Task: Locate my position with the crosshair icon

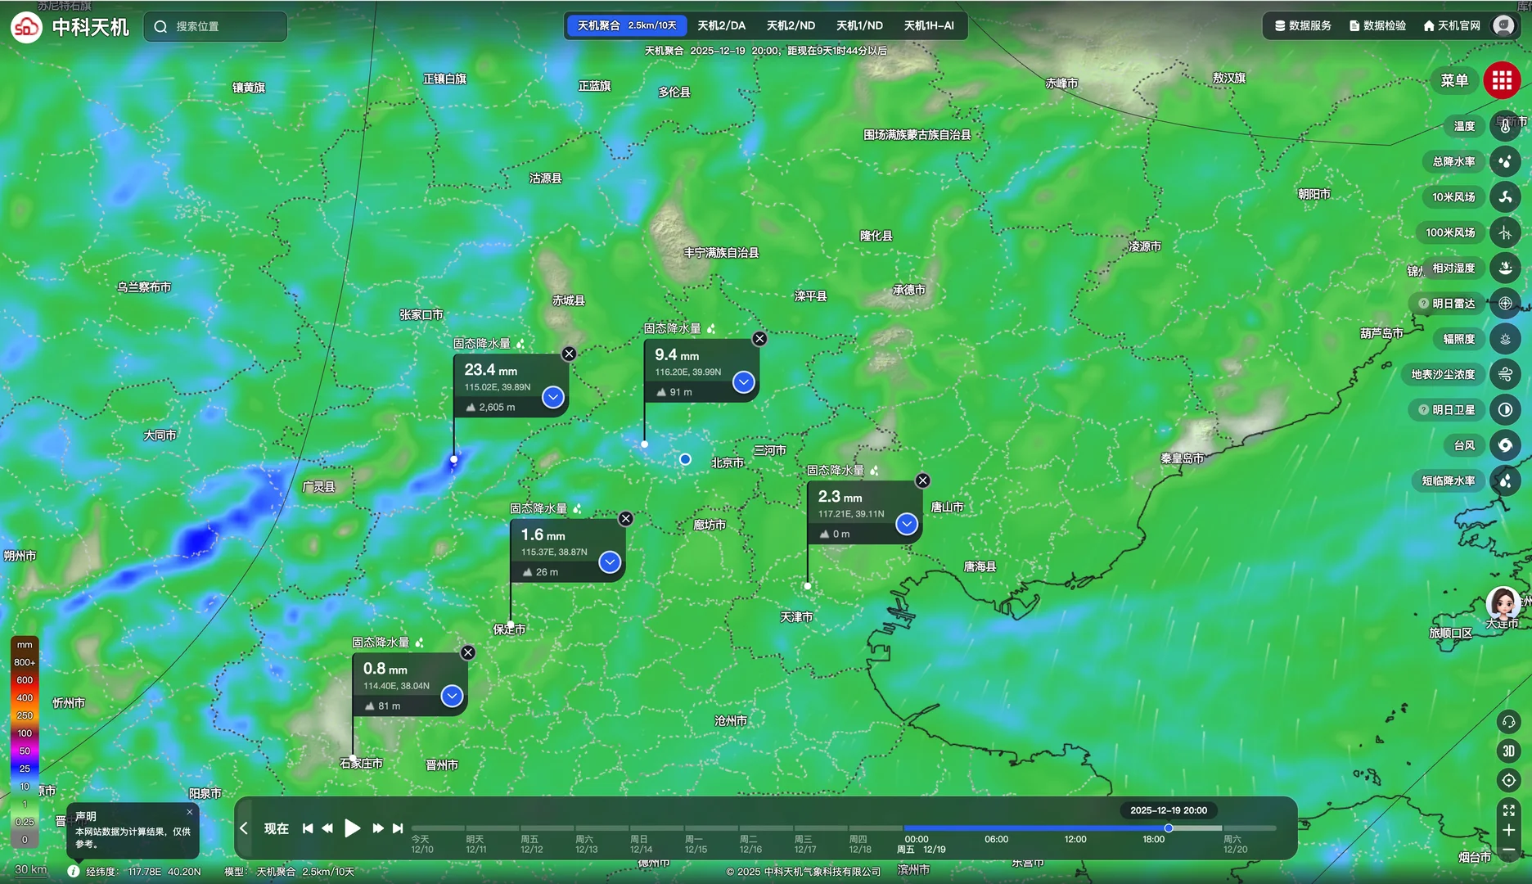Action: click(x=1508, y=780)
